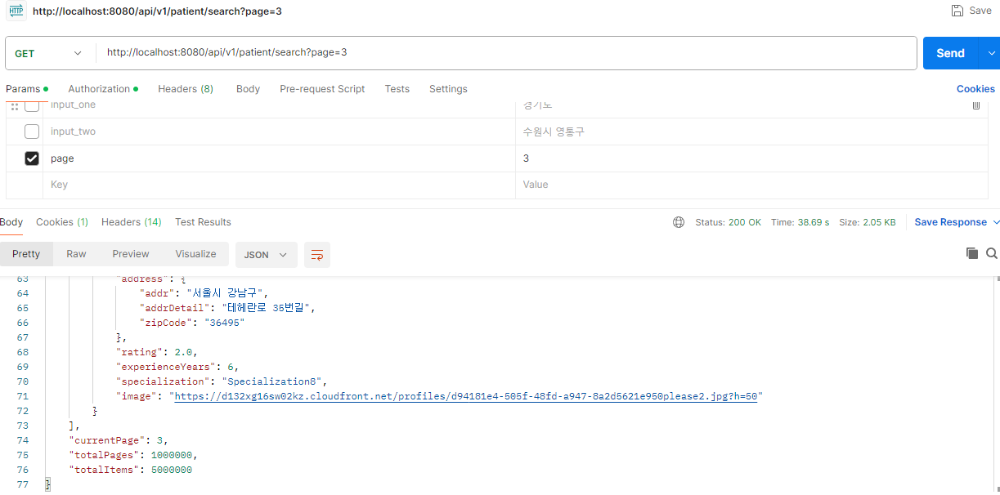Toggle the wrap lines icon in response toolbar
The width and height of the screenshot is (1000, 495).
point(317,255)
